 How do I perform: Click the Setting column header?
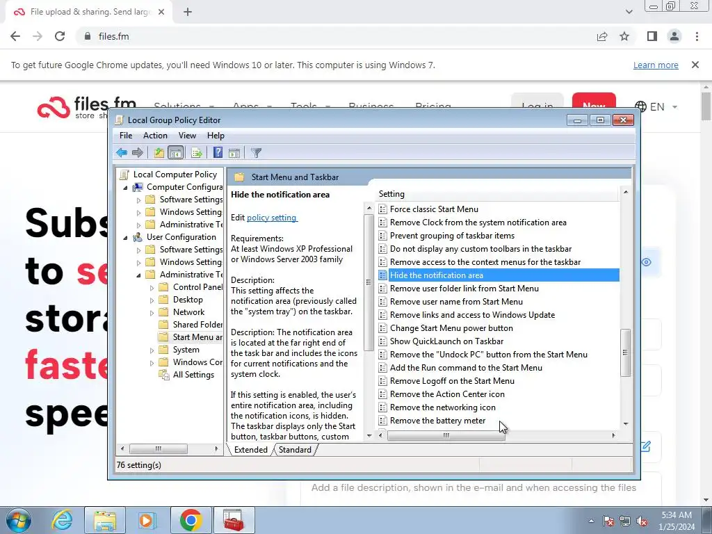point(496,194)
